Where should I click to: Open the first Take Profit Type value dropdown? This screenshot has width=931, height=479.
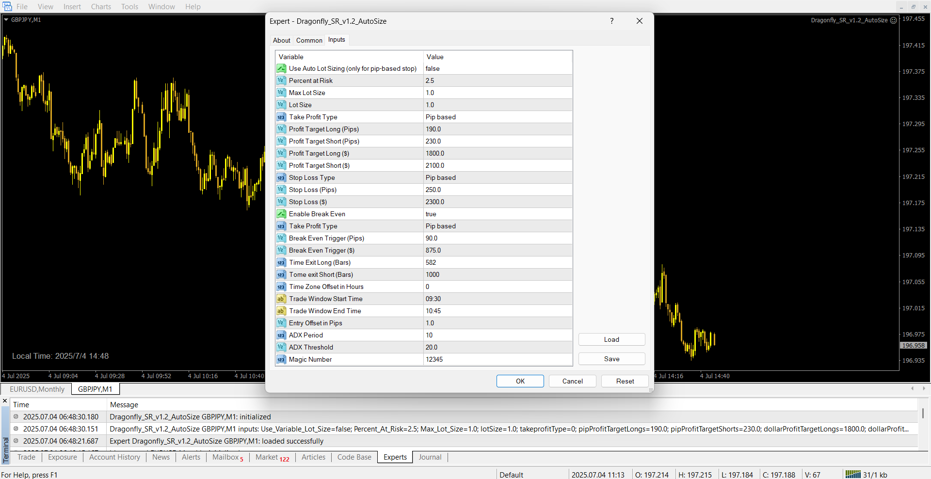(x=498, y=117)
